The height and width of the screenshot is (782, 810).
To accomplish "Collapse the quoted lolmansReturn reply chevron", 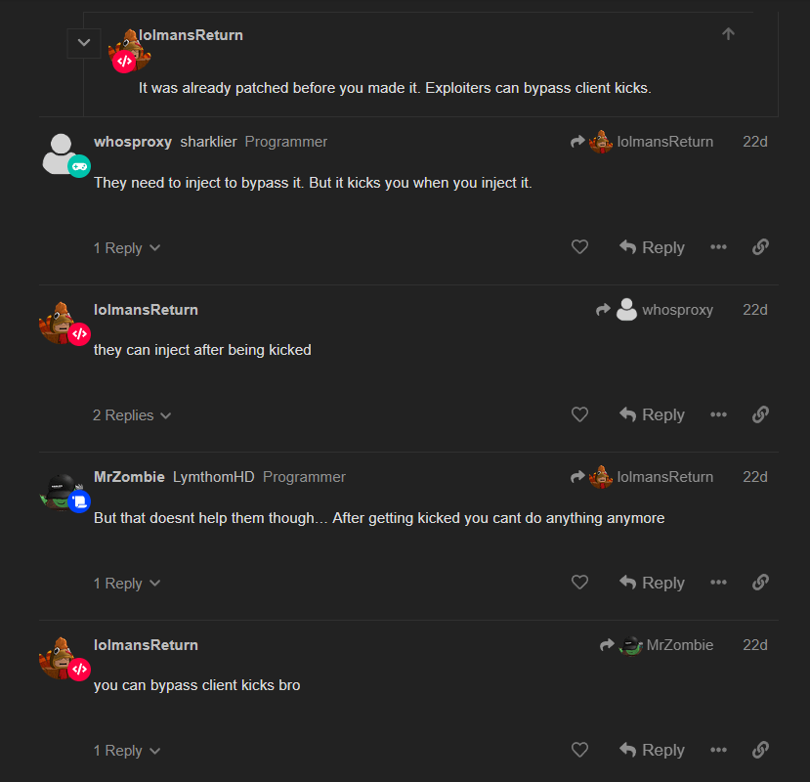I will point(84,43).
